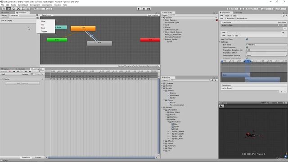Toggle Mute for Walk -> Idle transition
Viewport: 288px width, 162px height.
(283, 25)
